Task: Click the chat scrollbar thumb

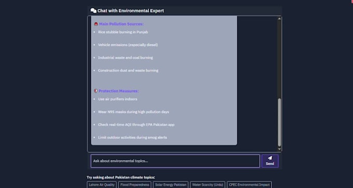Action: [279, 122]
